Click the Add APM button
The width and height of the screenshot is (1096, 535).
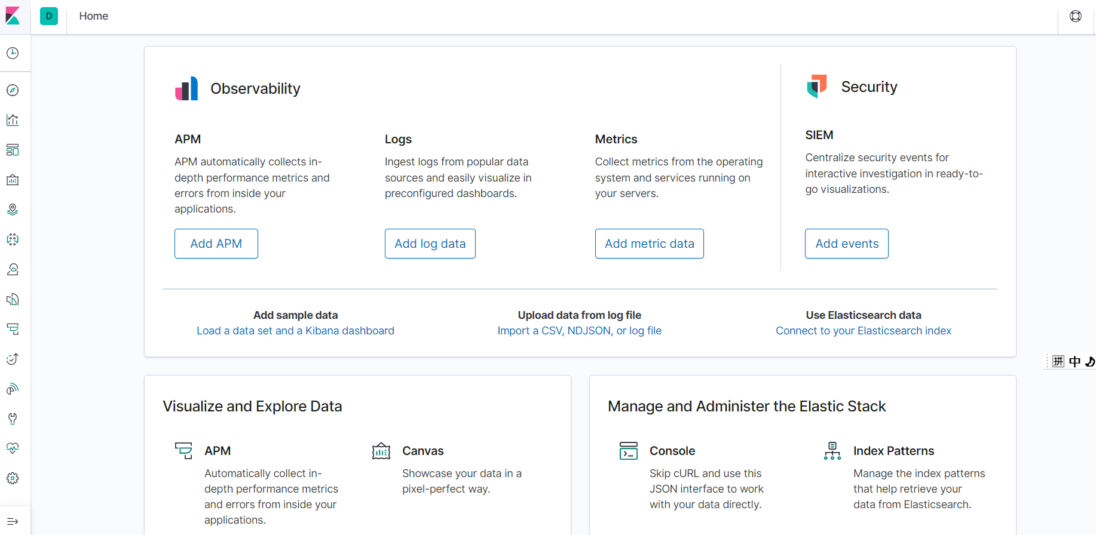coord(216,244)
